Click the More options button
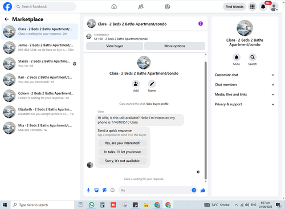The image size is (285, 209). pos(174,46)
